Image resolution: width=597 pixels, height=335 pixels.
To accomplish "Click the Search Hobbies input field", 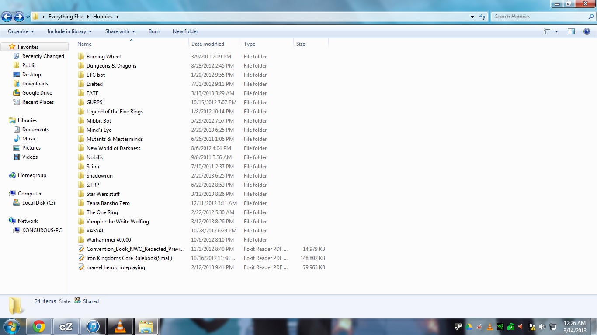I will [x=540, y=17].
